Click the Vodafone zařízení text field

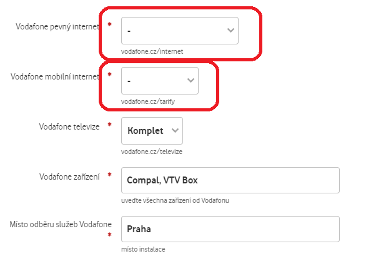pyautogui.click(x=230, y=180)
